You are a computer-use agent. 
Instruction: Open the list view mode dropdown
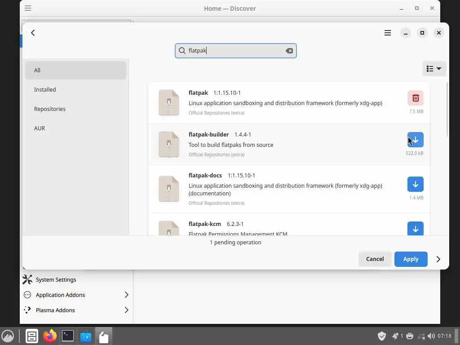coord(434,69)
